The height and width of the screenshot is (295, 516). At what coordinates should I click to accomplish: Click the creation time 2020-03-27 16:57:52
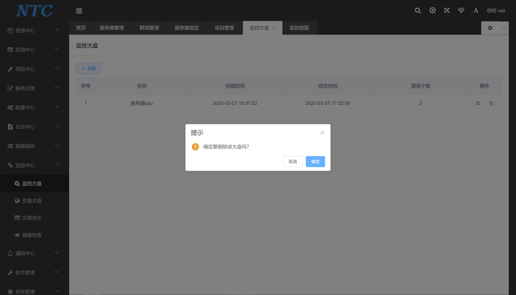[235, 103]
